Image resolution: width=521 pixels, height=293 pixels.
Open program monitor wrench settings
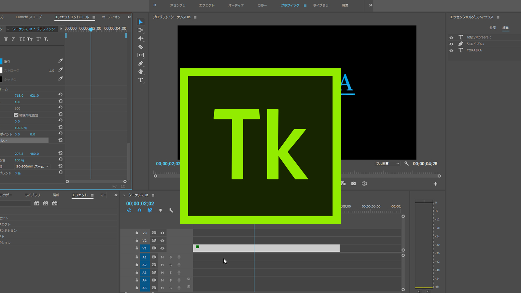pyautogui.click(x=406, y=163)
